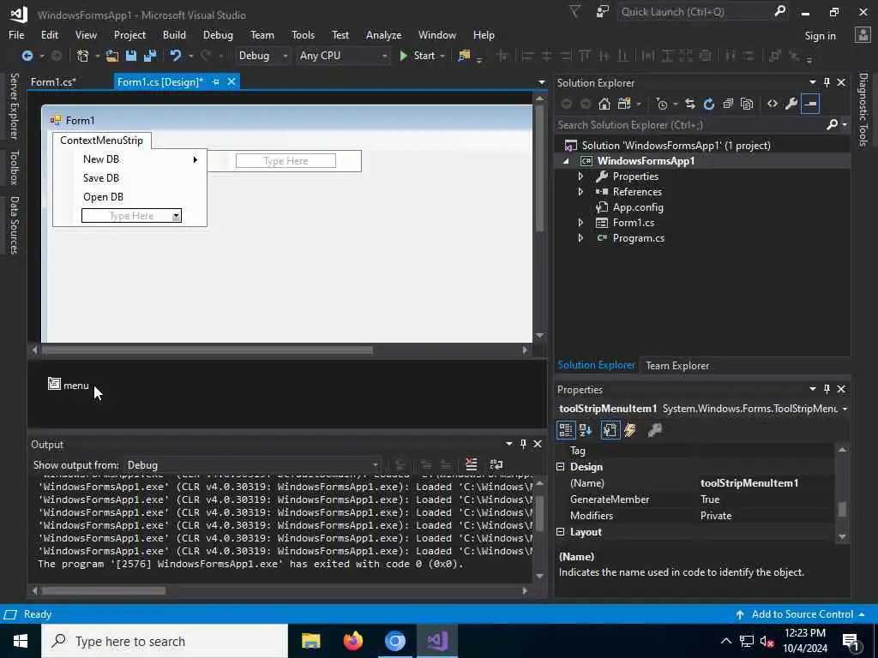This screenshot has width=878, height=658.
Task: Toggle auto-hide pin on Properties panel
Action: (827, 389)
